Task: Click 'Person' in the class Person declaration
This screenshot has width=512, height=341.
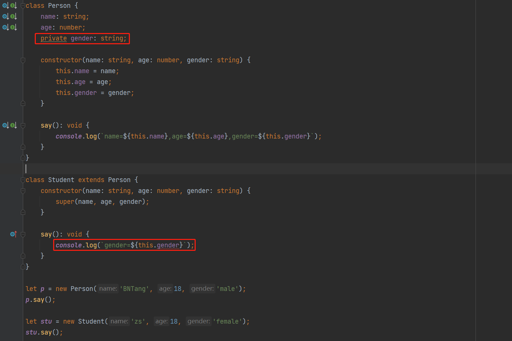Action: (x=59, y=6)
